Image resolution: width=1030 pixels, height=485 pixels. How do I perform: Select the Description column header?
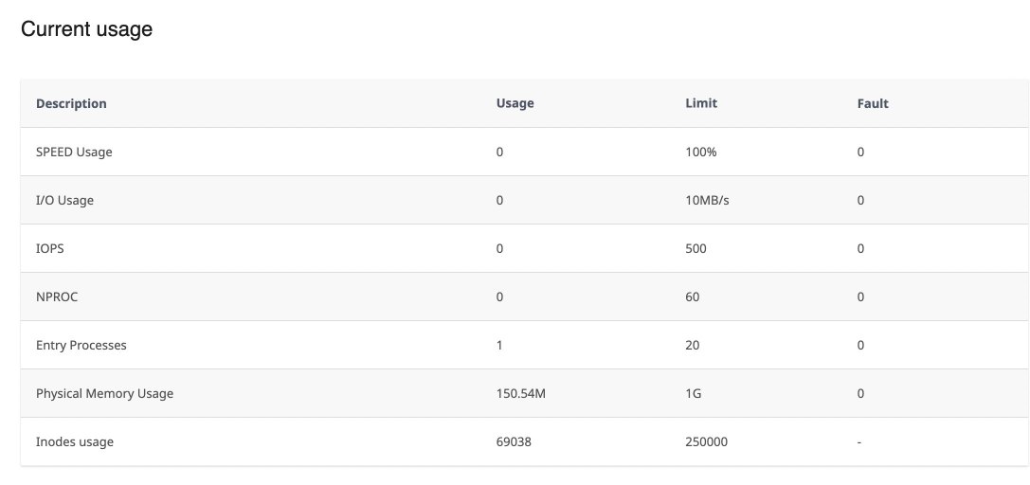pos(71,103)
